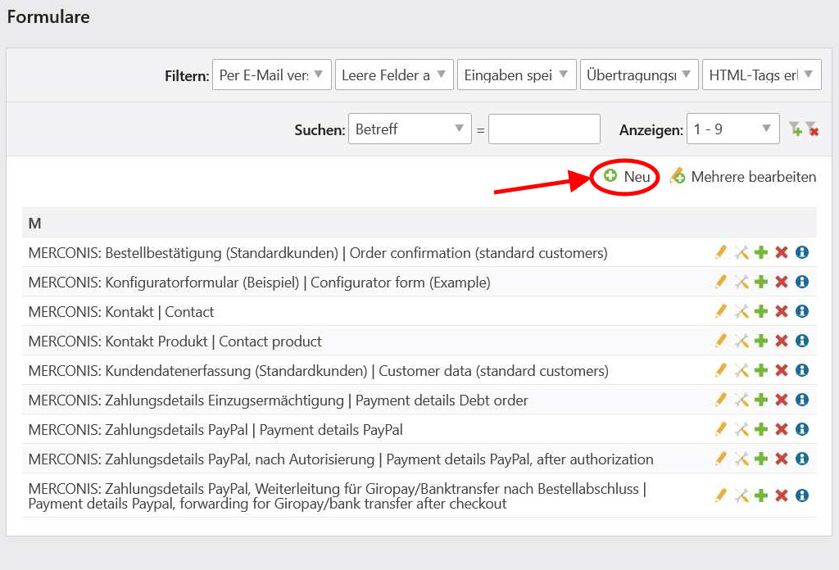Open settings tools icon for Bestellbestätigung form

pos(741,252)
